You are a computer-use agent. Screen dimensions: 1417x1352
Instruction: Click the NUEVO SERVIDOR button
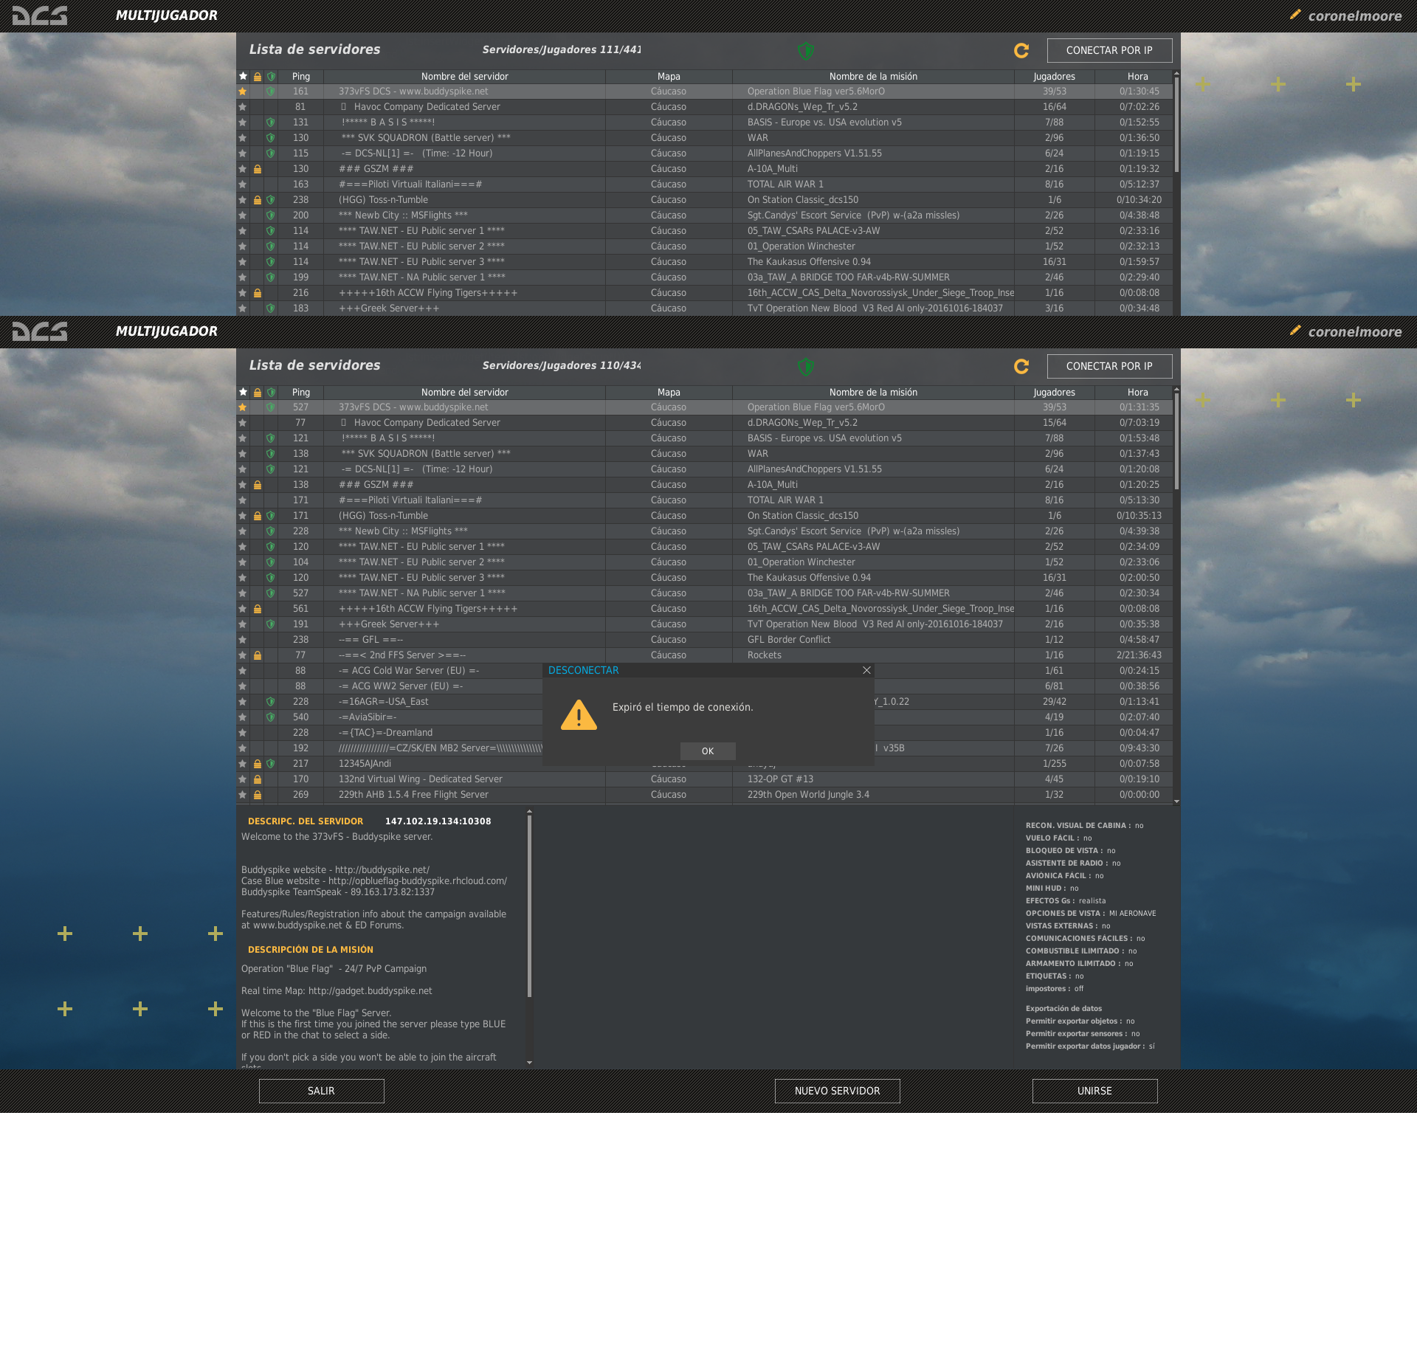[837, 1091]
